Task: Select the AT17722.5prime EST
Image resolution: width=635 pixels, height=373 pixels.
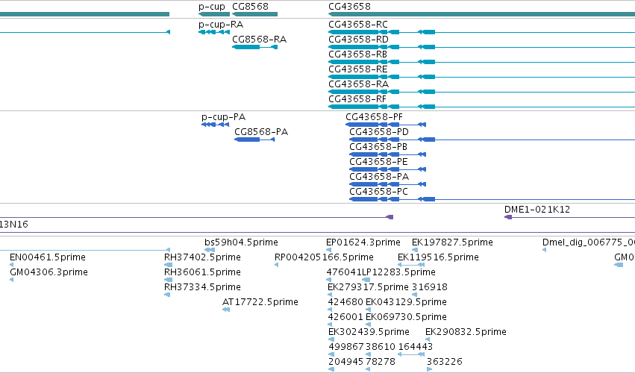Action: (x=260, y=303)
